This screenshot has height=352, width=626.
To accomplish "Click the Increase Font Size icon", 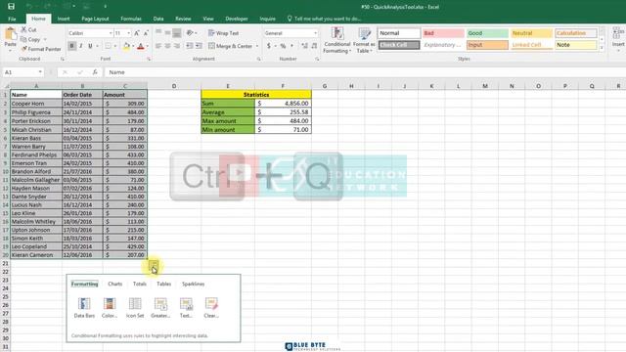I will (137, 33).
